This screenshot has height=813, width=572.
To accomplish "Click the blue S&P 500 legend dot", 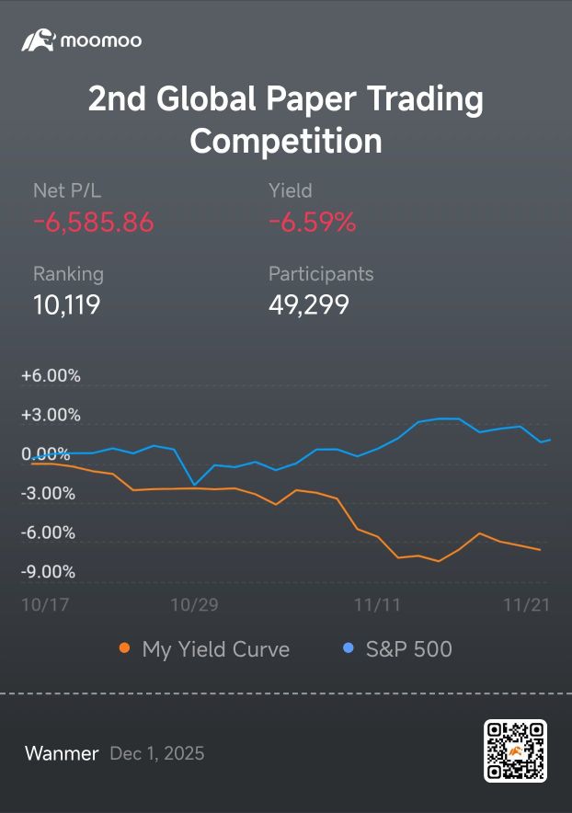I will click(349, 647).
